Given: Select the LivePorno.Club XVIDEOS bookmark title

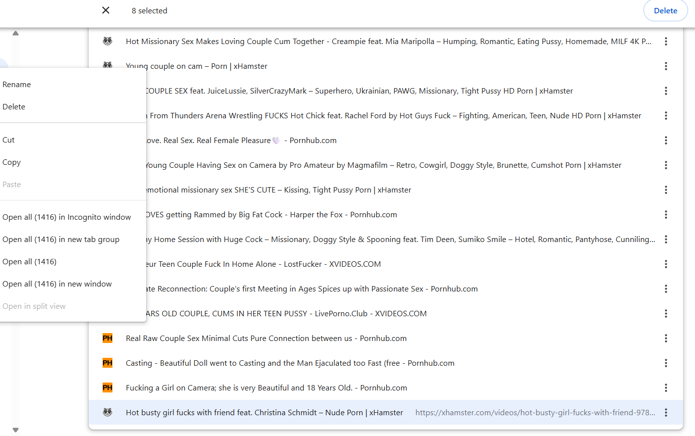Looking at the screenshot, I should click(x=287, y=314).
